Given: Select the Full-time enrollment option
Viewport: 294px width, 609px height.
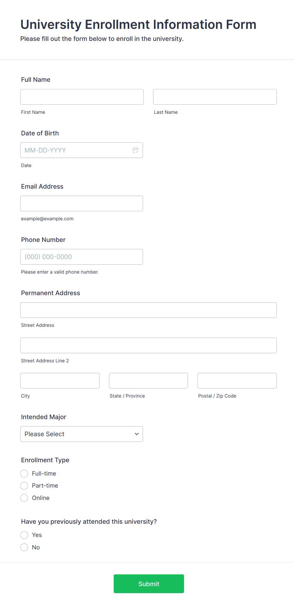Looking at the screenshot, I should (x=24, y=474).
